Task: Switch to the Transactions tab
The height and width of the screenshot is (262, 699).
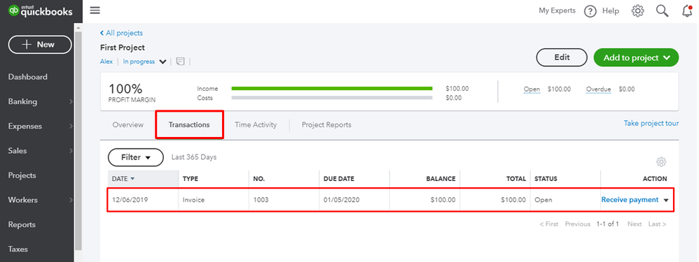Action: click(189, 125)
